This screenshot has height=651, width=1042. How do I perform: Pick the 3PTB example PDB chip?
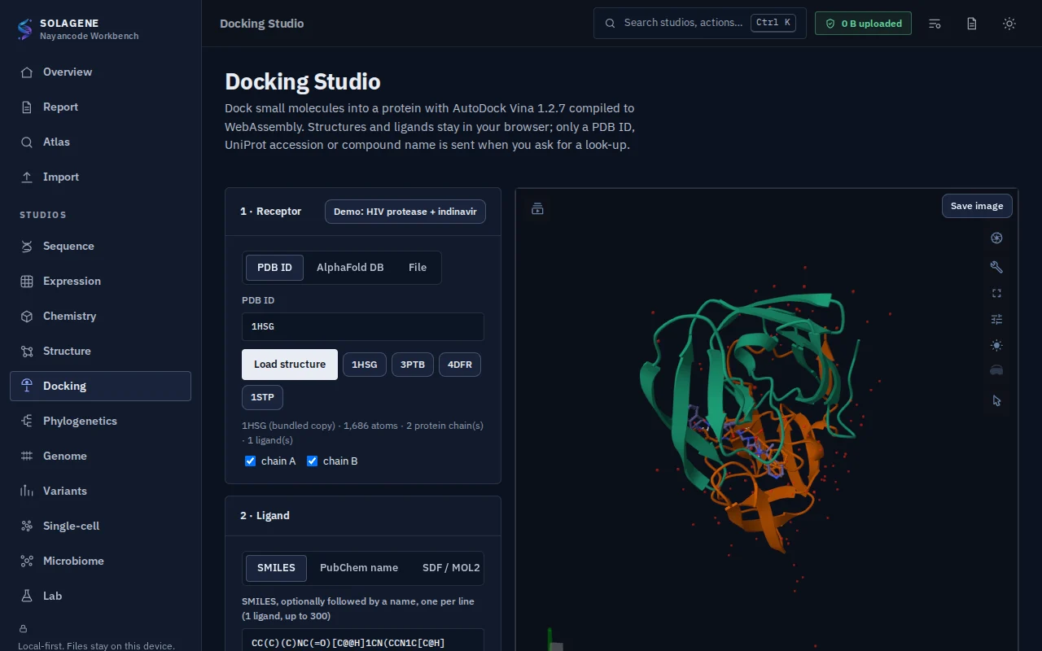point(413,365)
